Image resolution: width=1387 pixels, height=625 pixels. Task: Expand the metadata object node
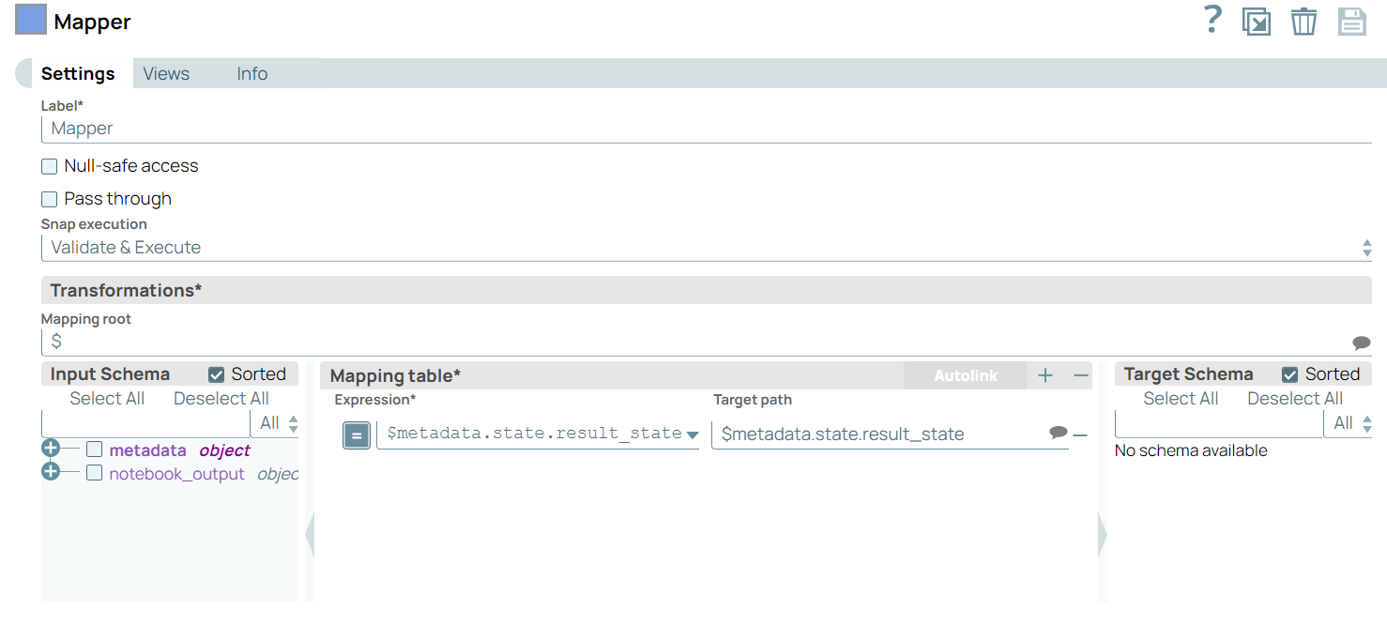(x=51, y=449)
